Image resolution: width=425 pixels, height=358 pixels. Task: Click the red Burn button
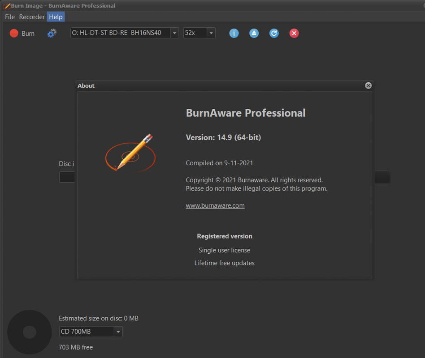click(22, 33)
